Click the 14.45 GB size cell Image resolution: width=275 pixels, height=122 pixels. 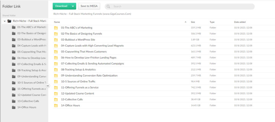point(196,105)
